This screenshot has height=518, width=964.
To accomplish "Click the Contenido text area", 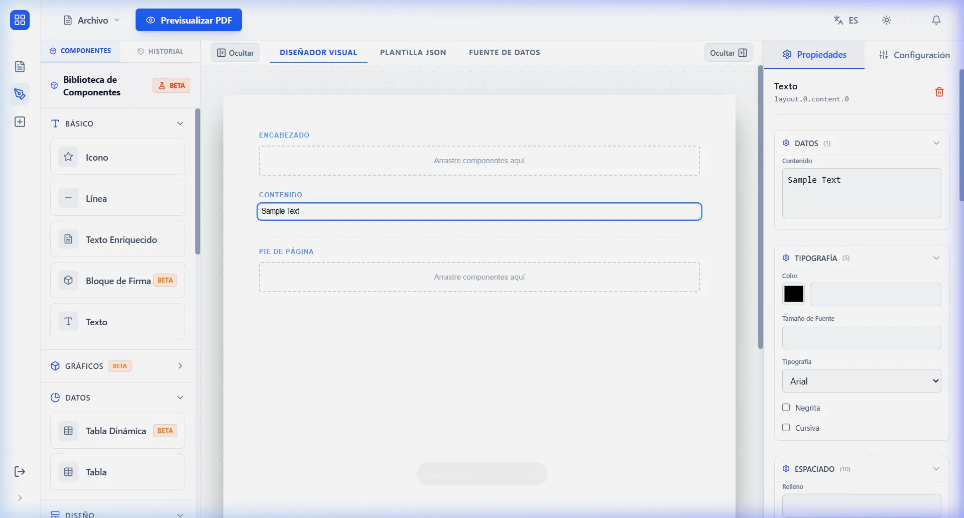I will [862, 193].
